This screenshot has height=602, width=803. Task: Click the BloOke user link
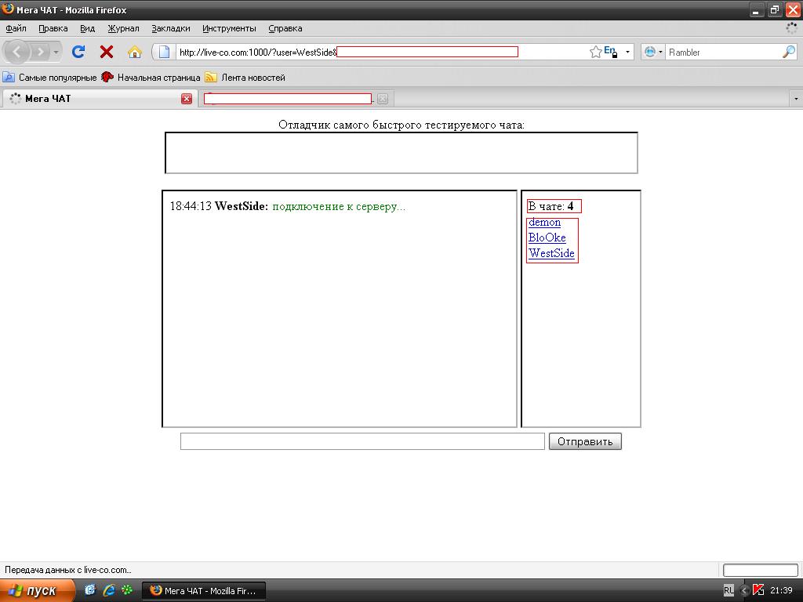547,238
